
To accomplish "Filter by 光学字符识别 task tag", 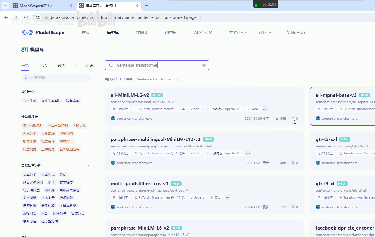I will coord(58,126).
